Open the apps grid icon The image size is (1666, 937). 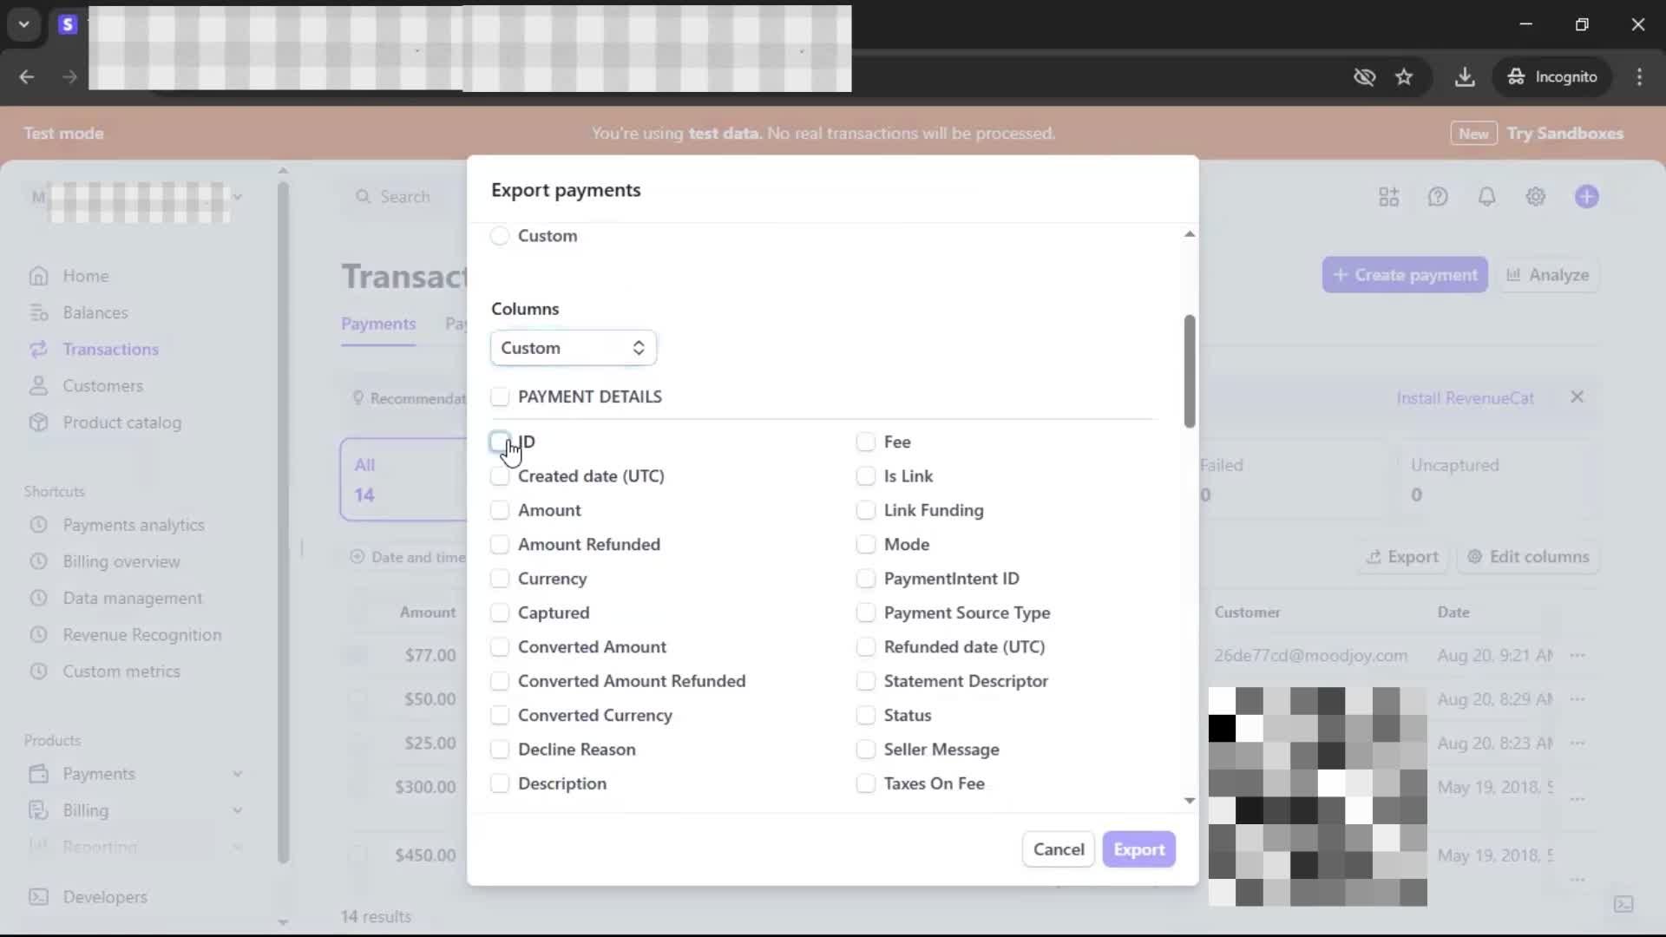(x=1388, y=197)
